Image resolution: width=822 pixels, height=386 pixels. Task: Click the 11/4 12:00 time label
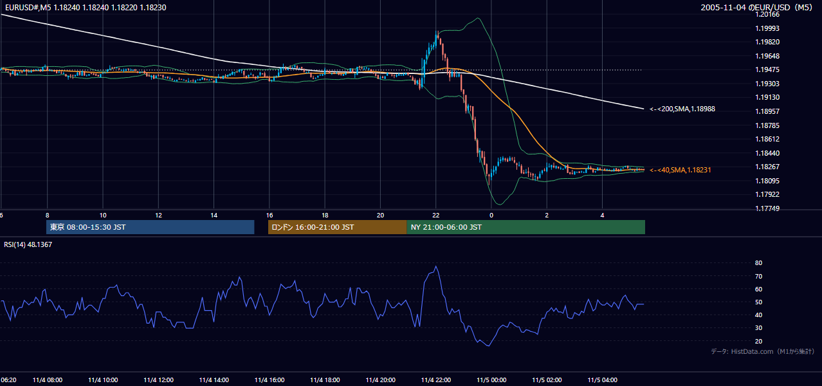(x=159, y=380)
